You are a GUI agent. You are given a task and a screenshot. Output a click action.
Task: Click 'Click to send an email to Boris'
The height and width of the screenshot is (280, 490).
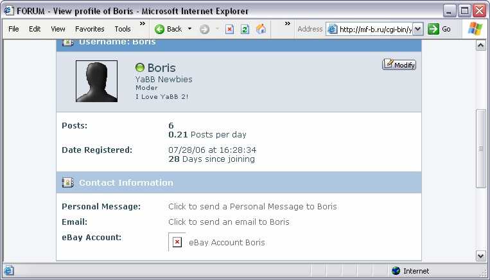pyautogui.click(x=229, y=222)
